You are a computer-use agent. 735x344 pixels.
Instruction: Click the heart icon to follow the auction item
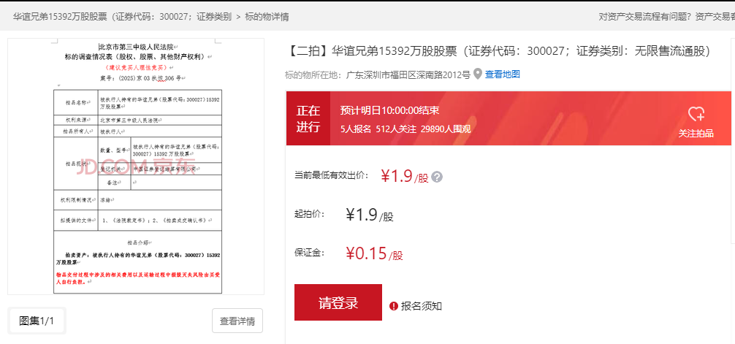click(696, 115)
